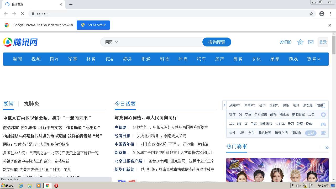Switch to the 要闻 tab
Screen dimensions: 336x189
[8, 104]
